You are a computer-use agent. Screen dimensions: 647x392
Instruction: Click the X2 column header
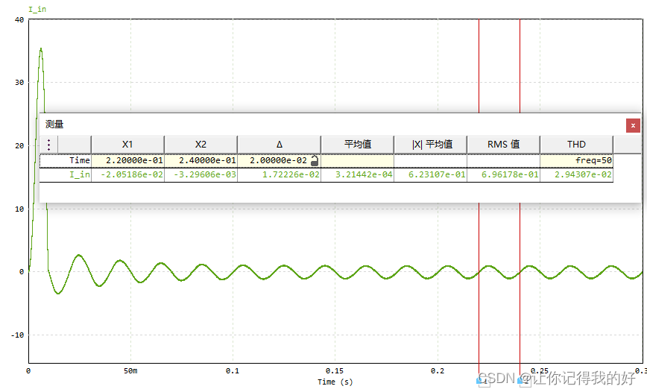point(201,145)
